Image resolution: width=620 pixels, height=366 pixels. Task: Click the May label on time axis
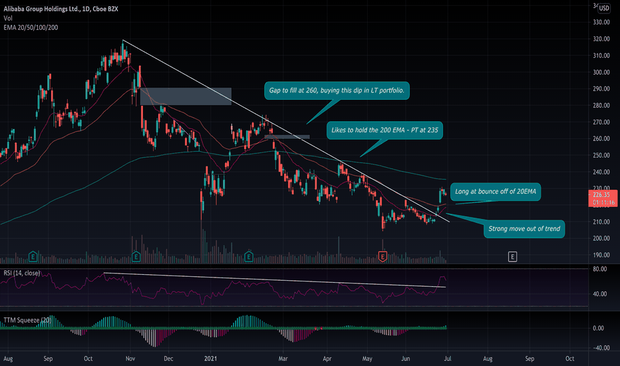tap(367, 359)
